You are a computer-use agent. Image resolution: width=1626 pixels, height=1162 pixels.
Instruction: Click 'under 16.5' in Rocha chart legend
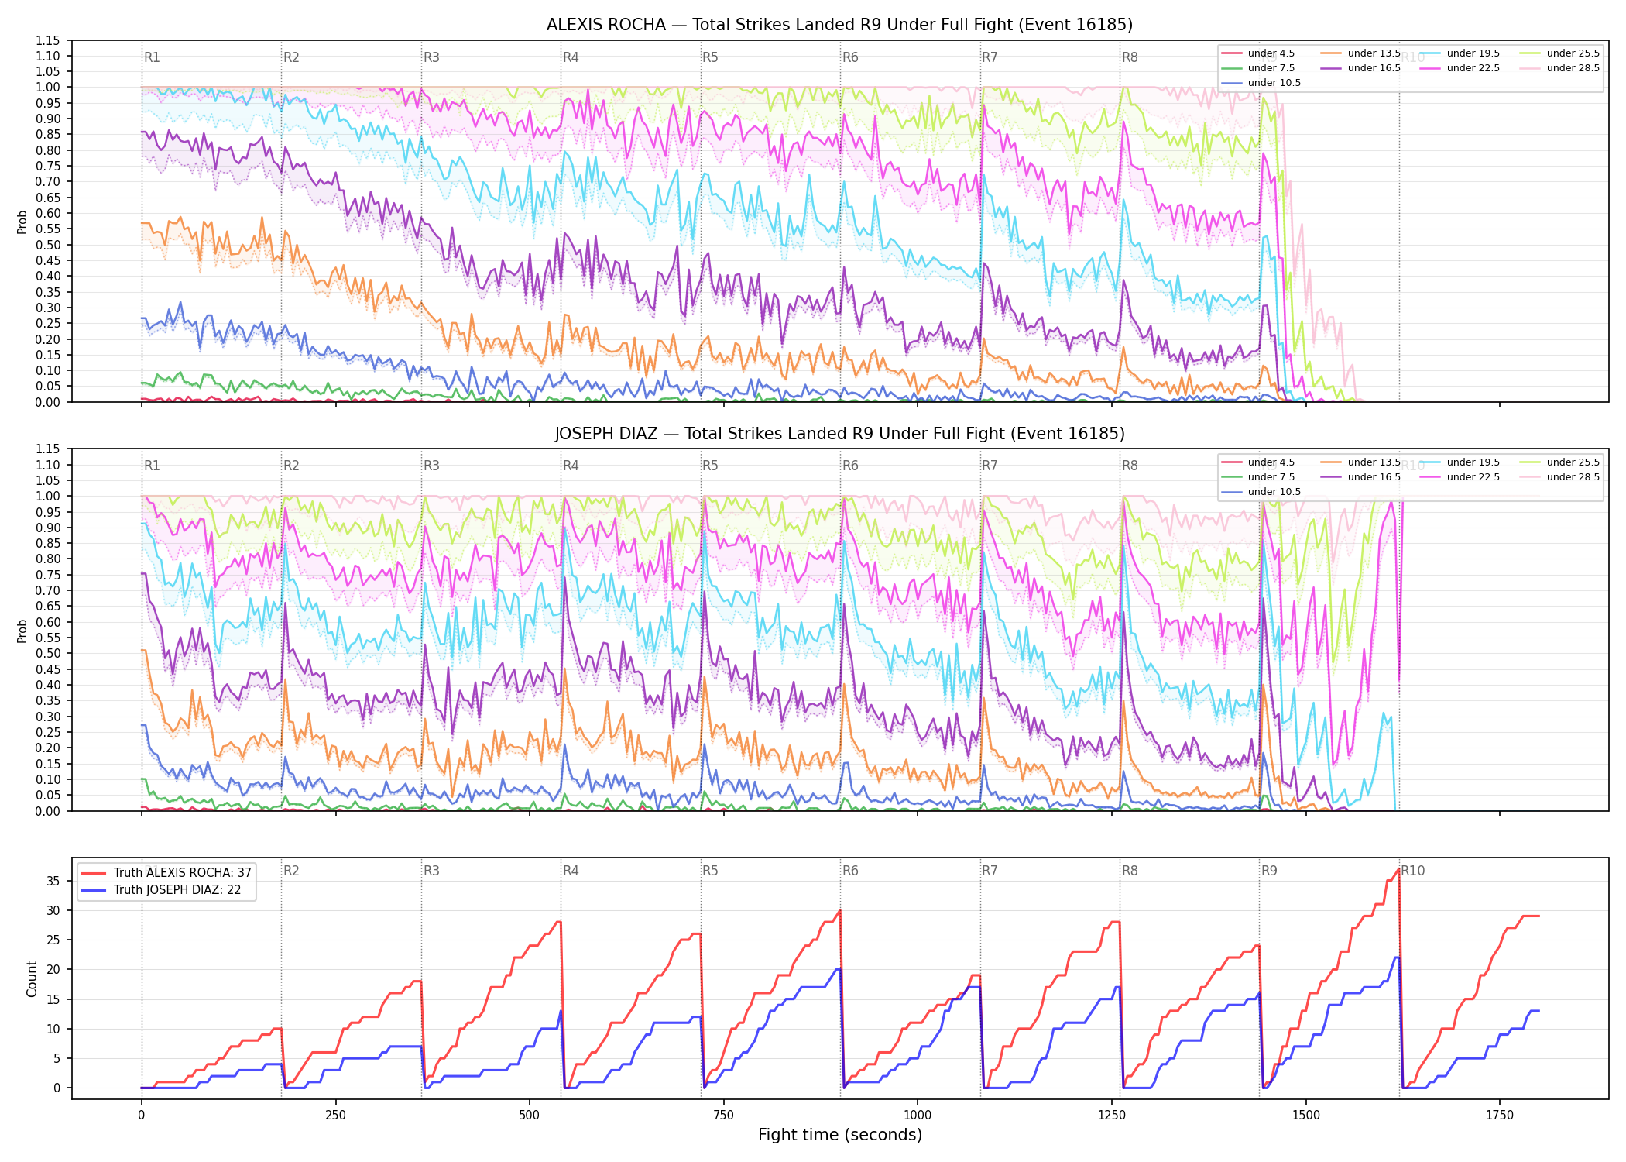click(1374, 68)
